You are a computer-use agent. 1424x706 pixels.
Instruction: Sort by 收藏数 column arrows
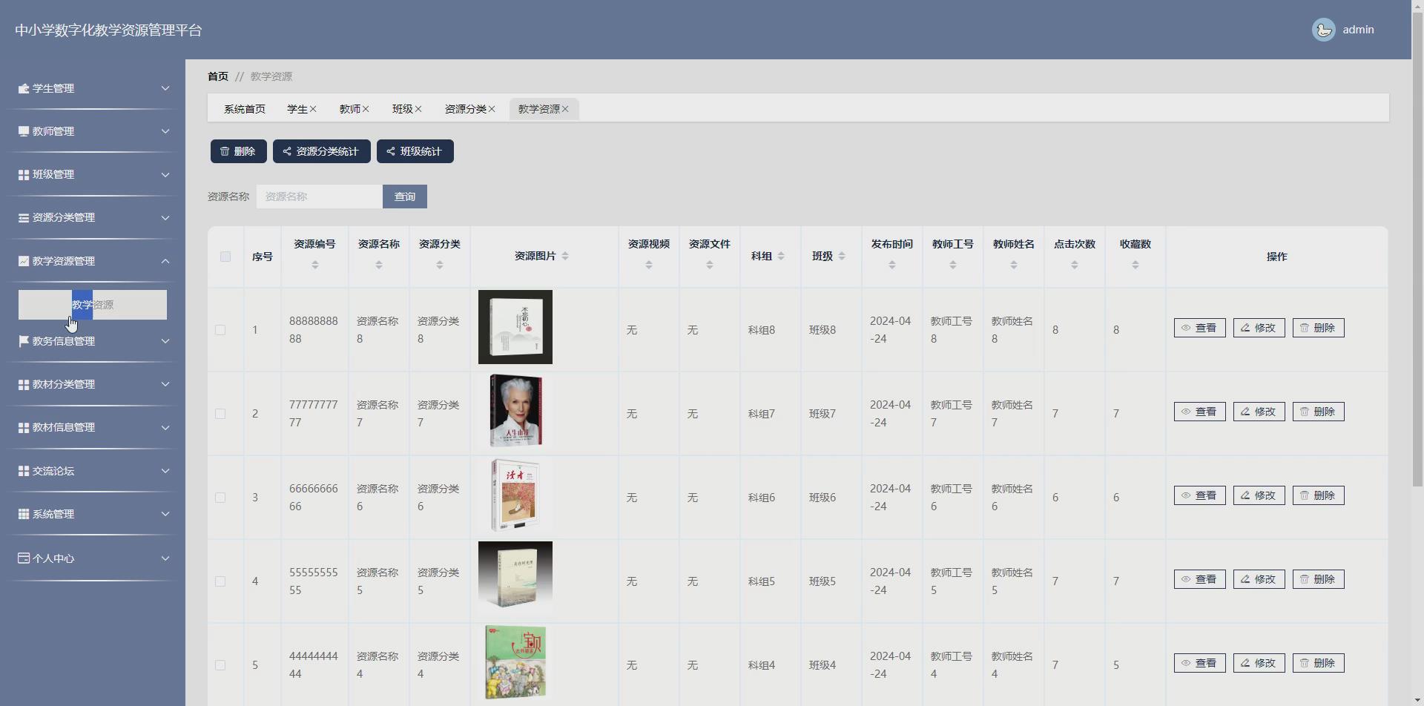coord(1135,265)
